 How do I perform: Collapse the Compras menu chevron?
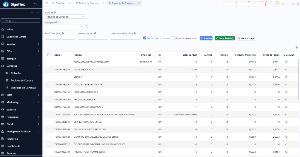pos(39,66)
